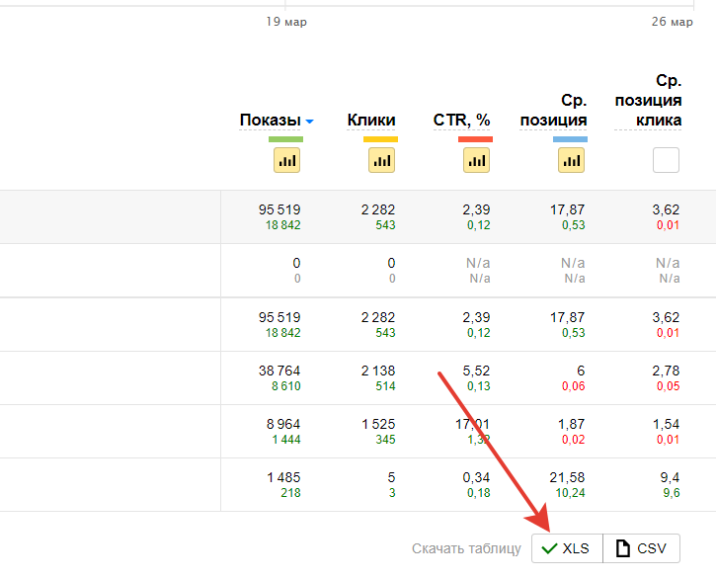Download the table as XLS

point(567,548)
